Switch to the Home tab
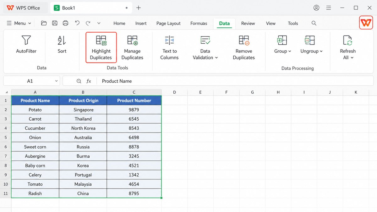377x212 pixels. point(119,23)
